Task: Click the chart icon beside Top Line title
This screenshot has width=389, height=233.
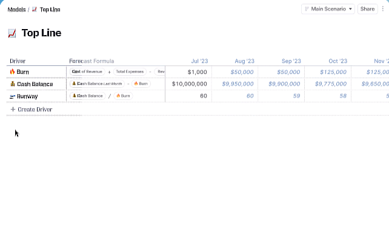Action: click(12, 33)
